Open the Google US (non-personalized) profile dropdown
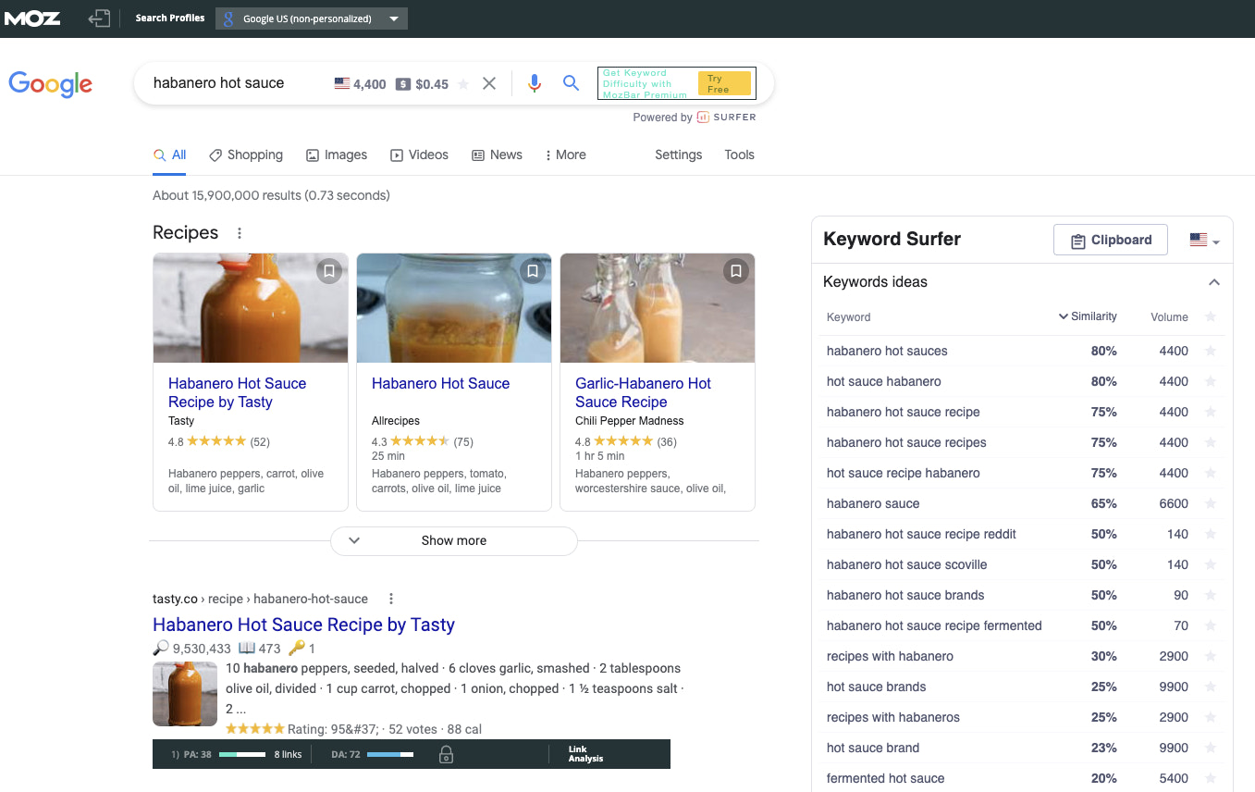1255x792 pixels. point(311,18)
